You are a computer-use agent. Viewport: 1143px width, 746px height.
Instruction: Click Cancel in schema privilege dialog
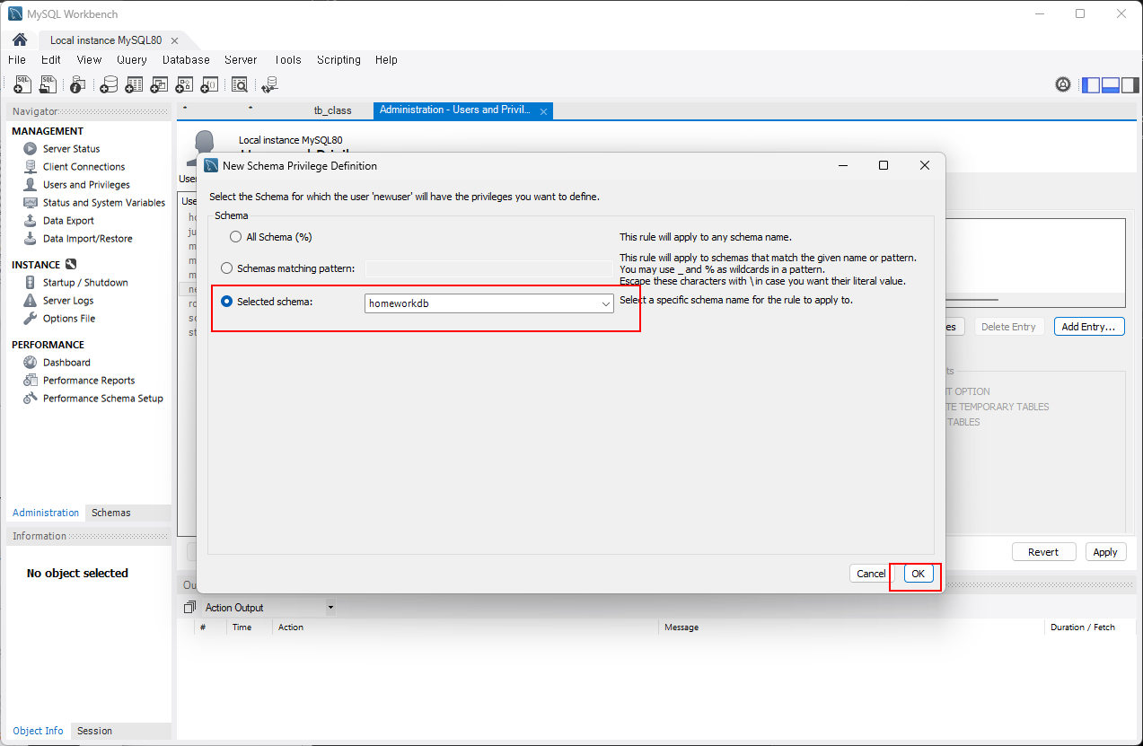(x=871, y=574)
